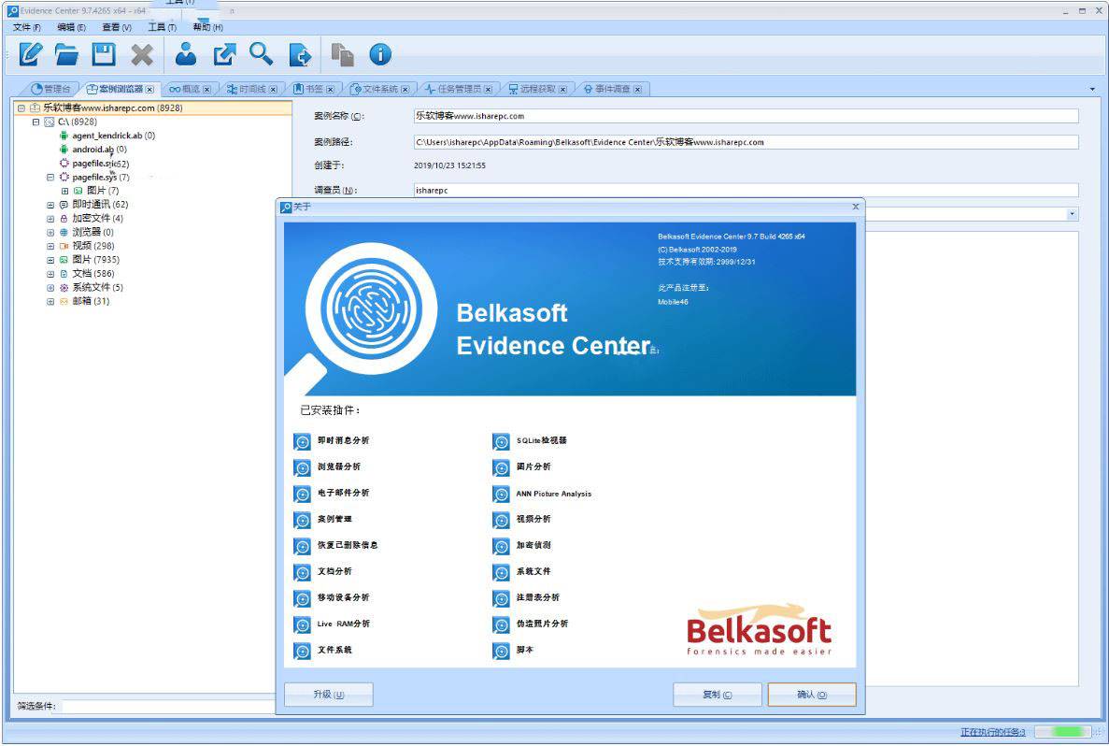1109x746 pixels.
Task: Click the SQLite检视器 plugin icon
Action: tap(502, 441)
